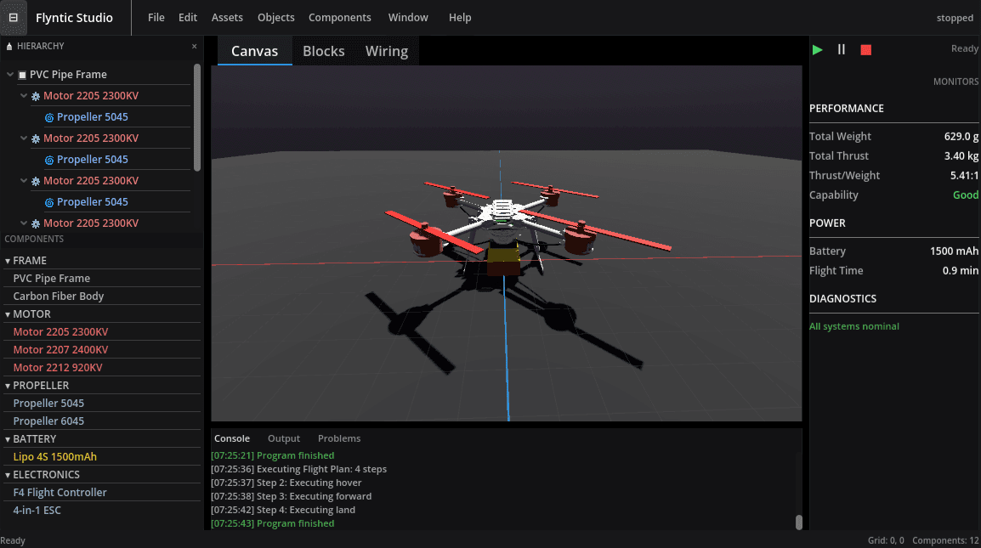Collapse the third Motor 2205 2300KV node
This screenshot has height=548, width=981.
click(x=24, y=181)
